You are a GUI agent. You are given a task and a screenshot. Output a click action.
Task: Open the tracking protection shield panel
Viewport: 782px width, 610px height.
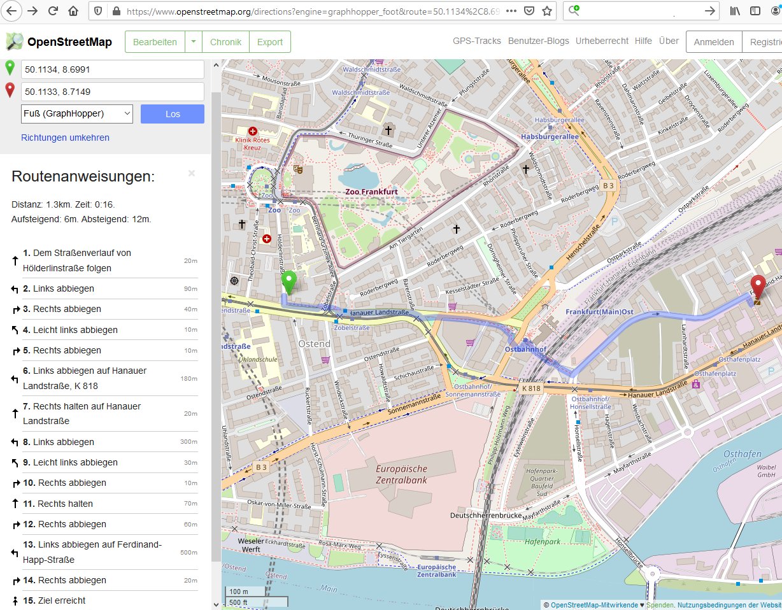point(97,11)
